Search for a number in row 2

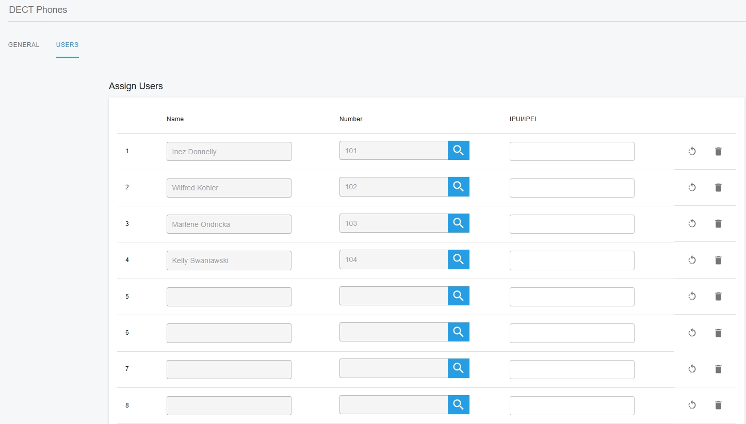click(458, 187)
